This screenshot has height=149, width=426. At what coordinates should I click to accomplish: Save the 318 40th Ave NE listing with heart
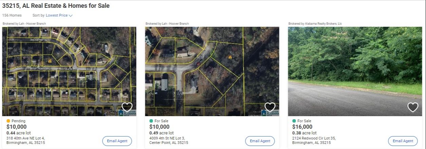click(127, 107)
